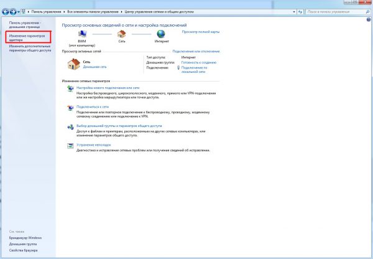
Task: Click the search magnifier icon
Action: click(x=368, y=12)
